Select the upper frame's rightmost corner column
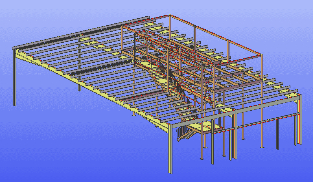The image size is (313, 182). click(x=262, y=68)
